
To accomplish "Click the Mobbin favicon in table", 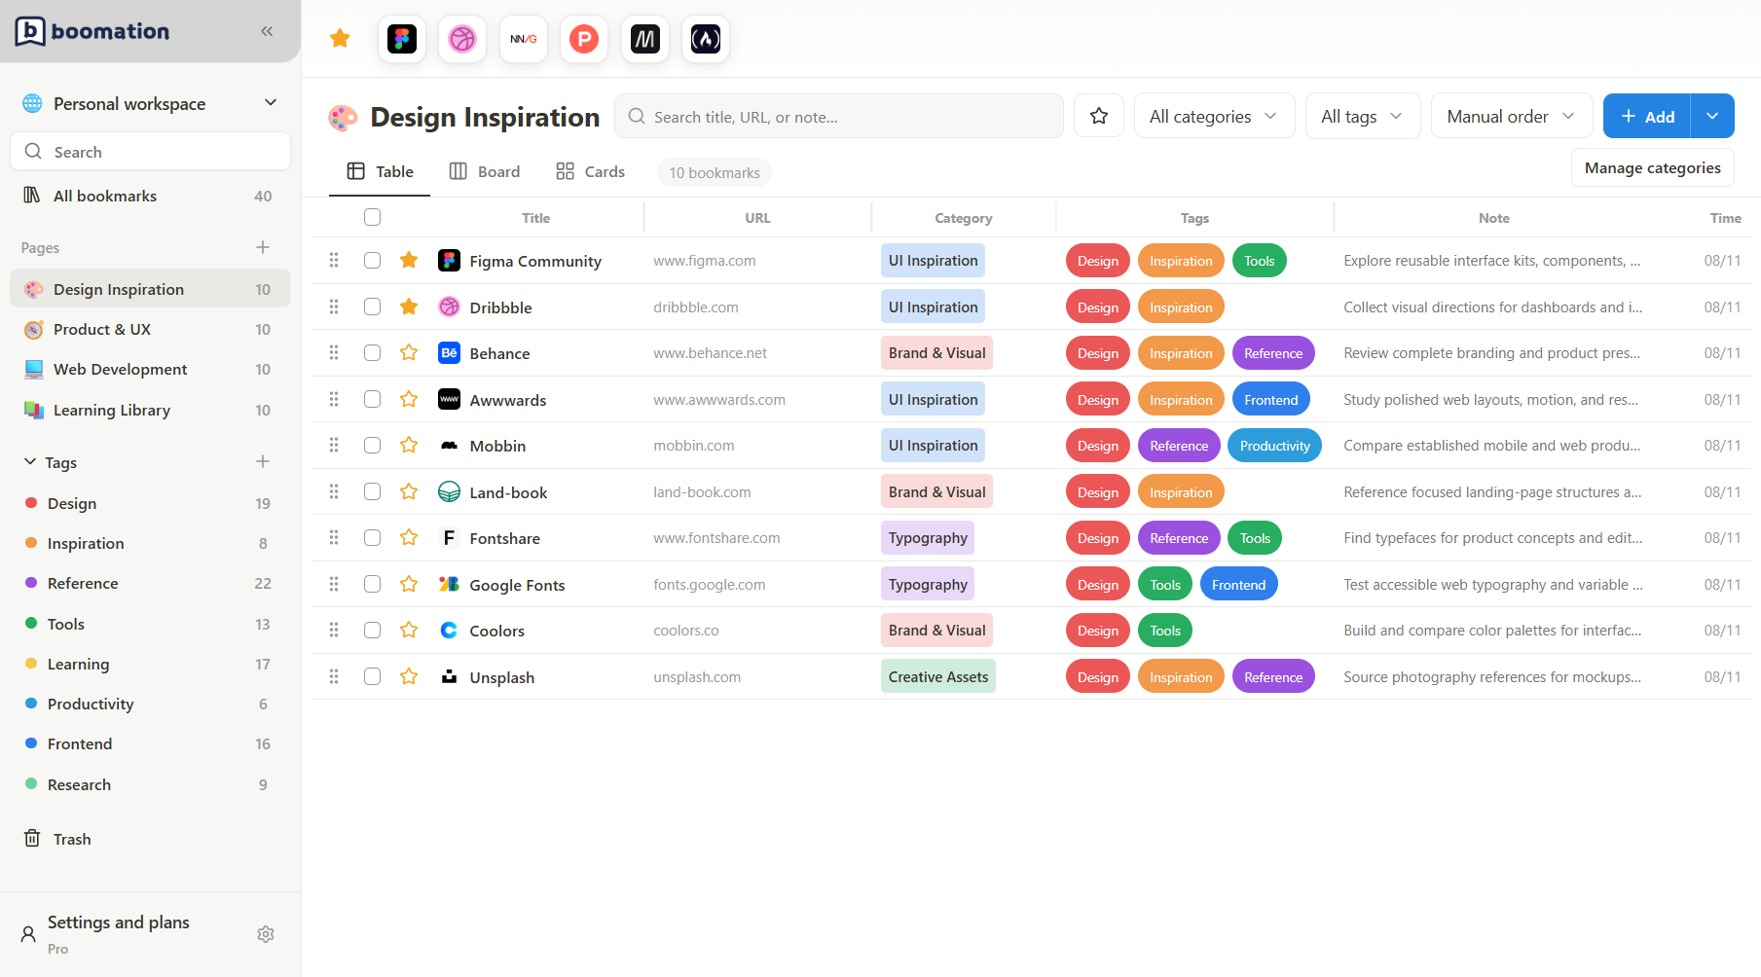I will click(449, 446).
